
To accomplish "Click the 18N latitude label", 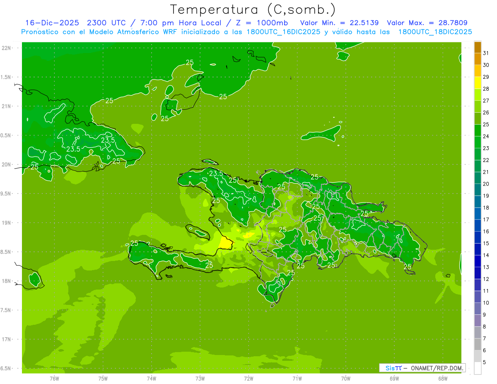I will tap(7, 281).
